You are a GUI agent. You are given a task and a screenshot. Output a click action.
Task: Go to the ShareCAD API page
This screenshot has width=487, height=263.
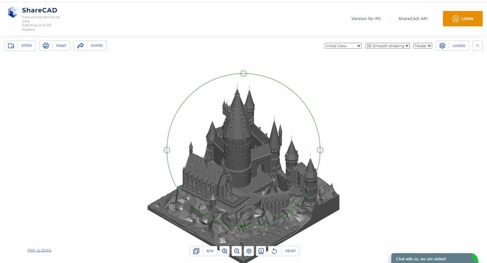tap(413, 19)
